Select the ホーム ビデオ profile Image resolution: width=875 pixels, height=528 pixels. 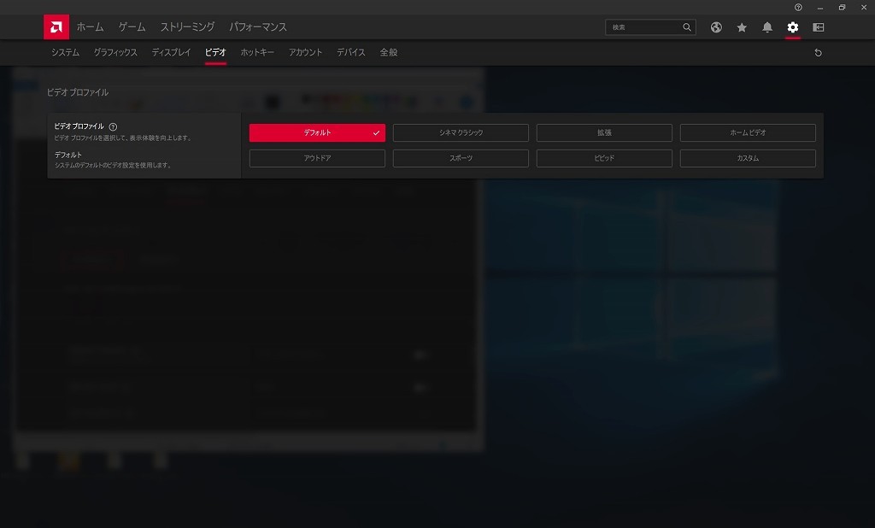(x=748, y=132)
